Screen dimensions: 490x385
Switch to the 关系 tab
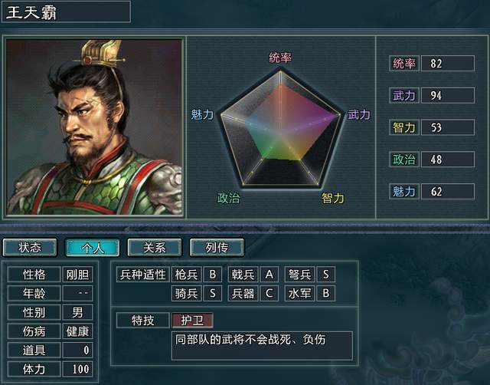155,247
